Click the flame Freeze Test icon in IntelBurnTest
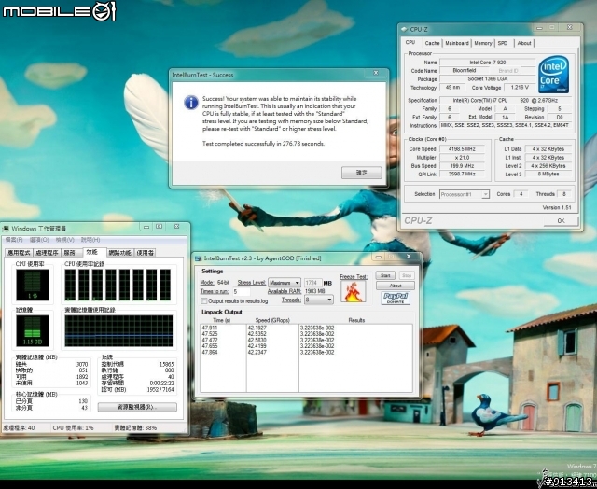The image size is (597, 489). [353, 292]
